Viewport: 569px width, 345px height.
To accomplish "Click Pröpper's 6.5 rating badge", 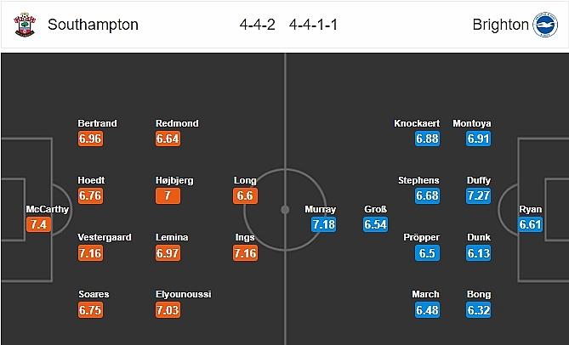I will pyautogui.click(x=427, y=253).
